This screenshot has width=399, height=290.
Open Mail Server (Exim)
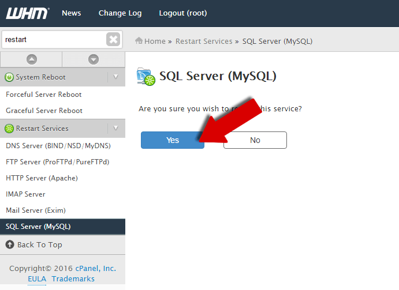tap(36, 210)
